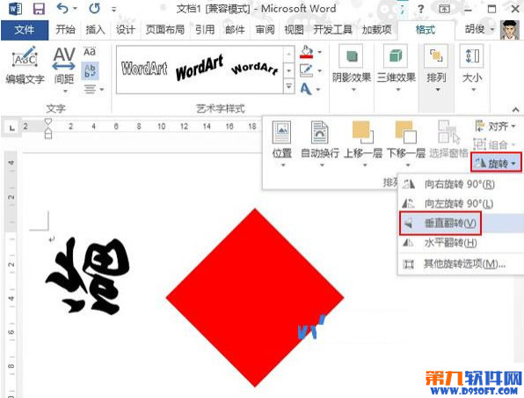This screenshot has width=524, height=398.
Task: Open the Shadow Effects (阴影效果) icon
Action: pos(351,55)
